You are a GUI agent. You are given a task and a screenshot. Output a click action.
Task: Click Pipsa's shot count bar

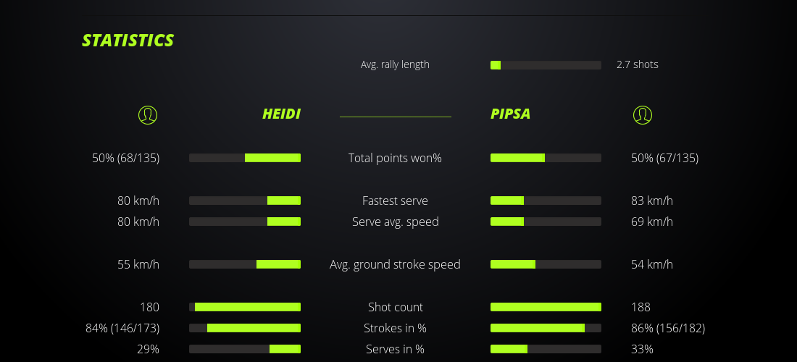pyautogui.click(x=546, y=307)
